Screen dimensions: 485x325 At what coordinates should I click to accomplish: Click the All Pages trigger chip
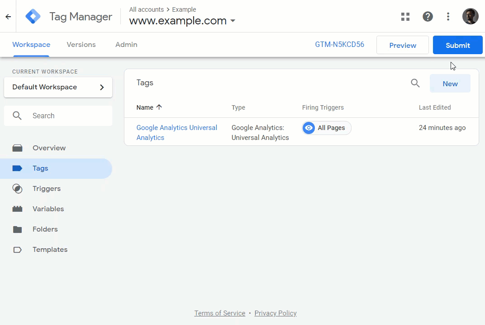point(327,128)
